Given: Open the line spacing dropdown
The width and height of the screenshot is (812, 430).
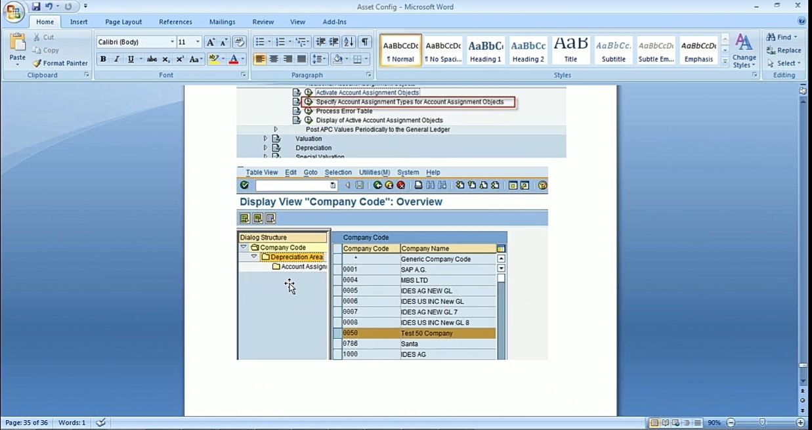Looking at the screenshot, I should [x=319, y=59].
